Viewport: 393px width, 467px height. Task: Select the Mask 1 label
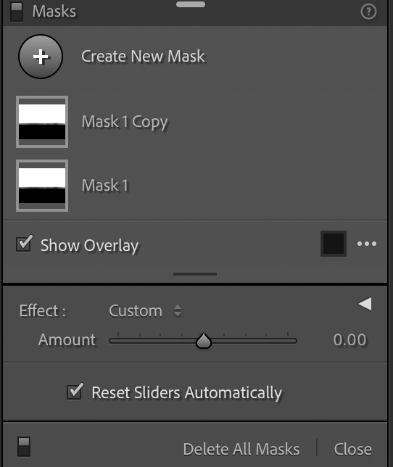tap(105, 185)
